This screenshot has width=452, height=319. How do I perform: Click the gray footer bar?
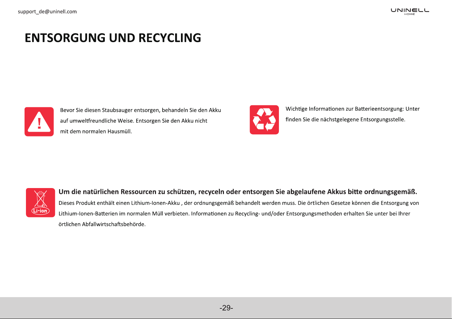226,308
